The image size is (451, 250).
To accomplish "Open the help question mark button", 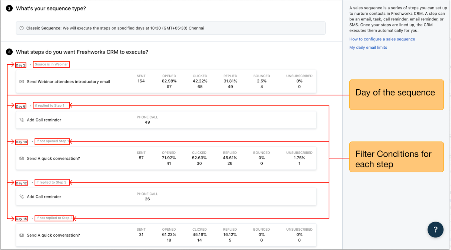I will tap(435, 230).
